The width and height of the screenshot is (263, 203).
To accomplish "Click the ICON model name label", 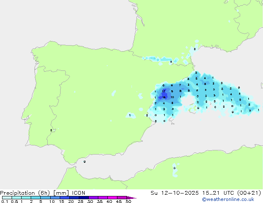I will click(78, 193).
